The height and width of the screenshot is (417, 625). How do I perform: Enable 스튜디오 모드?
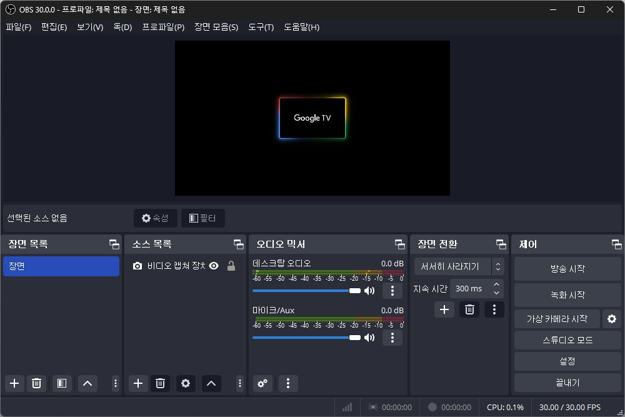[567, 340]
